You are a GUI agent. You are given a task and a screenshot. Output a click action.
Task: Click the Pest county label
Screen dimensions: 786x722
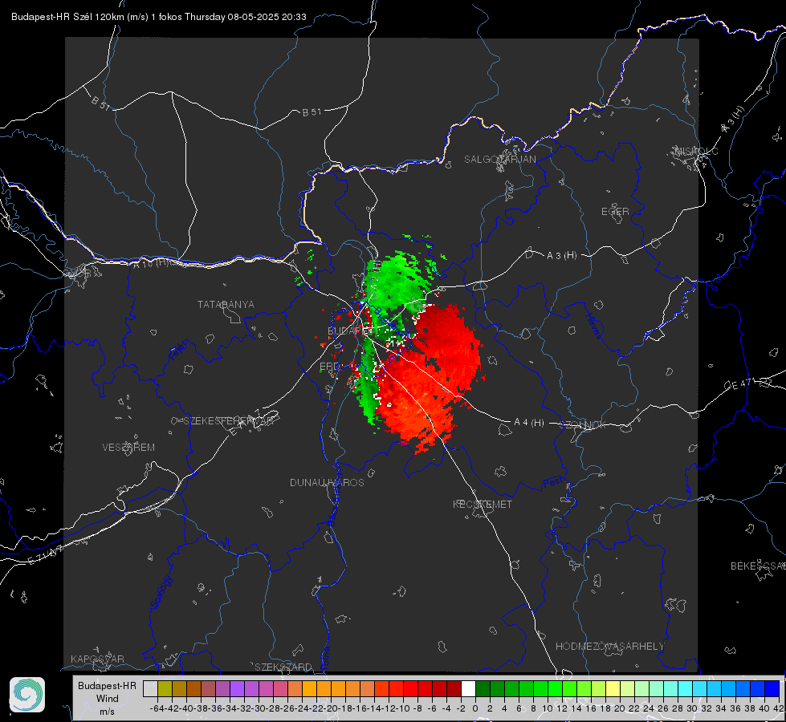(553, 482)
